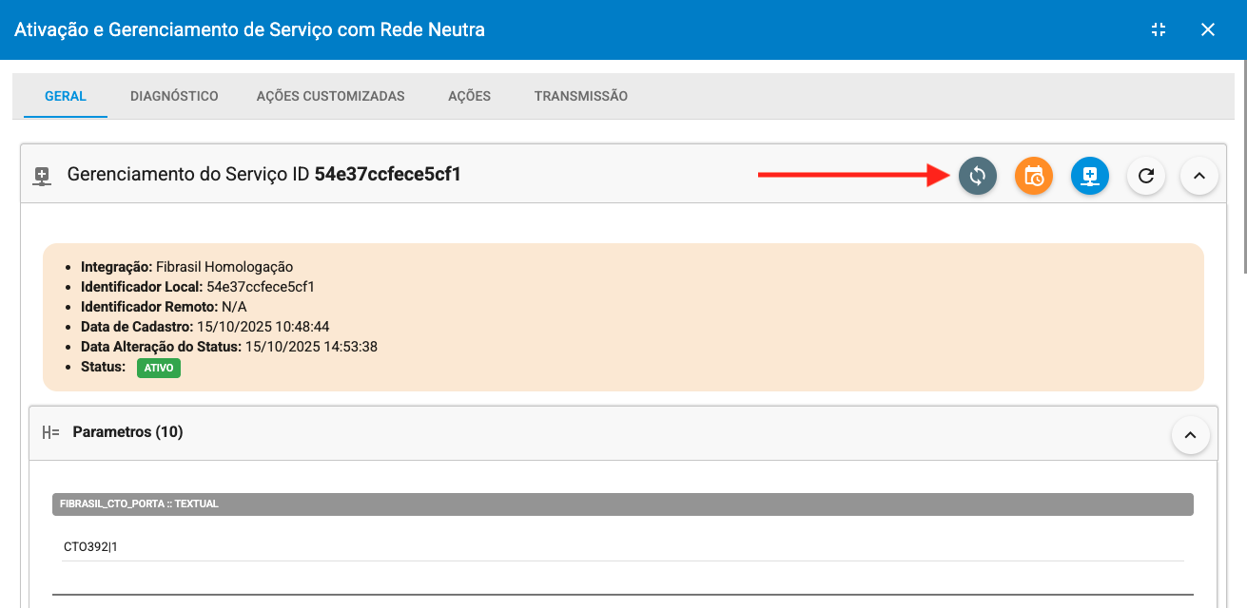Collapse the Parametros (10) section
1247x608 pixels.
tap(1190, 433)
